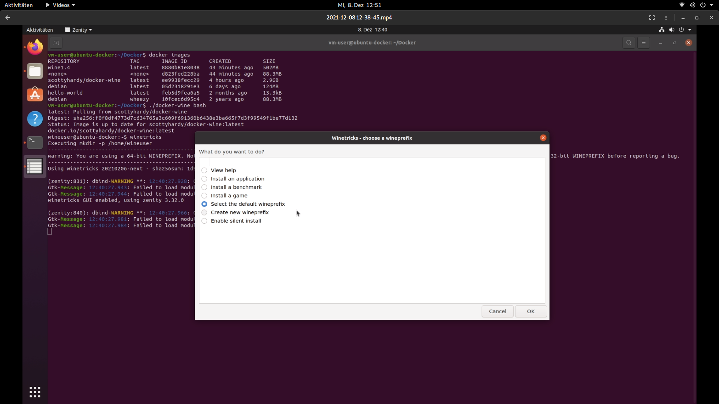Open the Files app in the dock
This screenshot has height=404, width=719.
[x=35, y=71]
